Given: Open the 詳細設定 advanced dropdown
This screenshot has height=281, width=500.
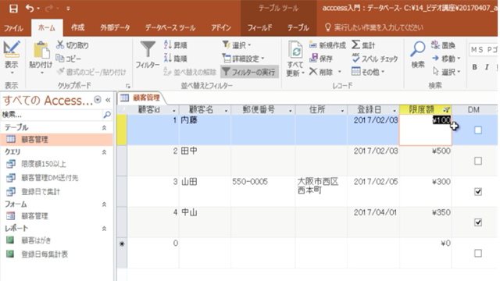Looking at the screenshot, I should click(x=243, y=59).
